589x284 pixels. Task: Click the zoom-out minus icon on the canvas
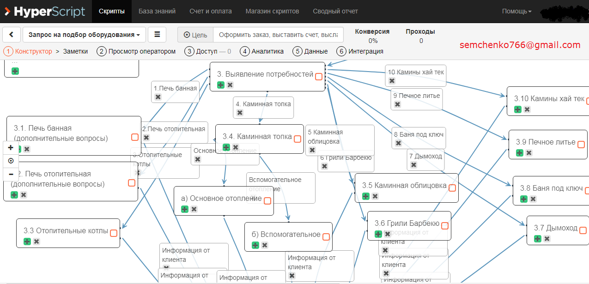click(x=10, y=174)
